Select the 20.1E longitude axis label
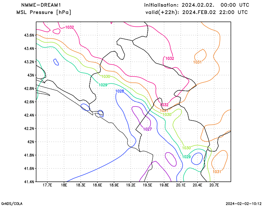 click(x=181, y=185)
